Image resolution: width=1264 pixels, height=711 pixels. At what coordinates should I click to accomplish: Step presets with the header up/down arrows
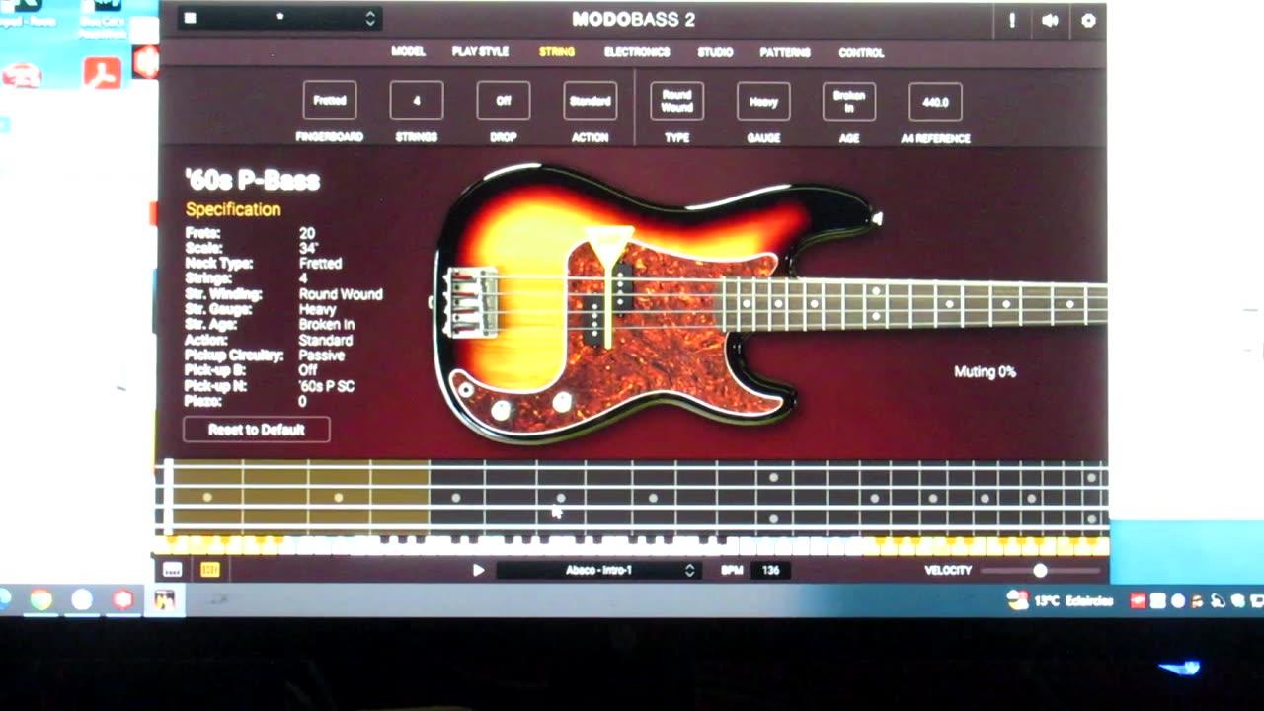[x=370, y=18]
